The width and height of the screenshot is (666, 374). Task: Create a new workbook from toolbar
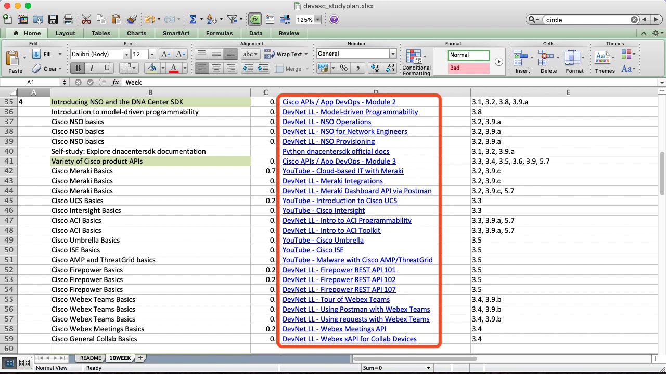tap(7, 19)
